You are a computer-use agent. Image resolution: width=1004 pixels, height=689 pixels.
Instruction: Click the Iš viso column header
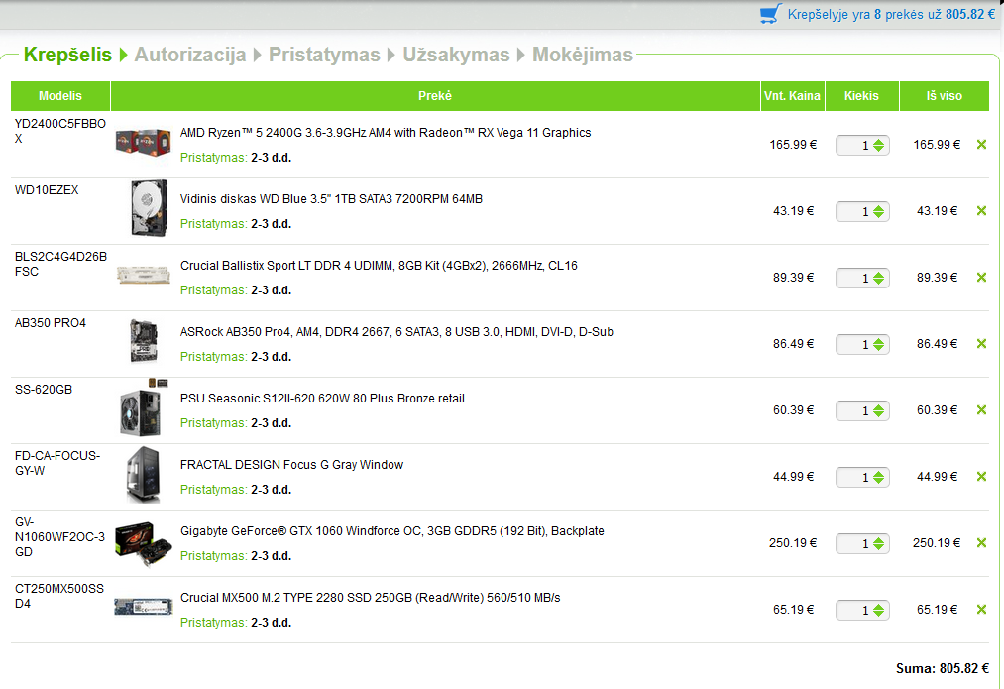tap(944, 96)
